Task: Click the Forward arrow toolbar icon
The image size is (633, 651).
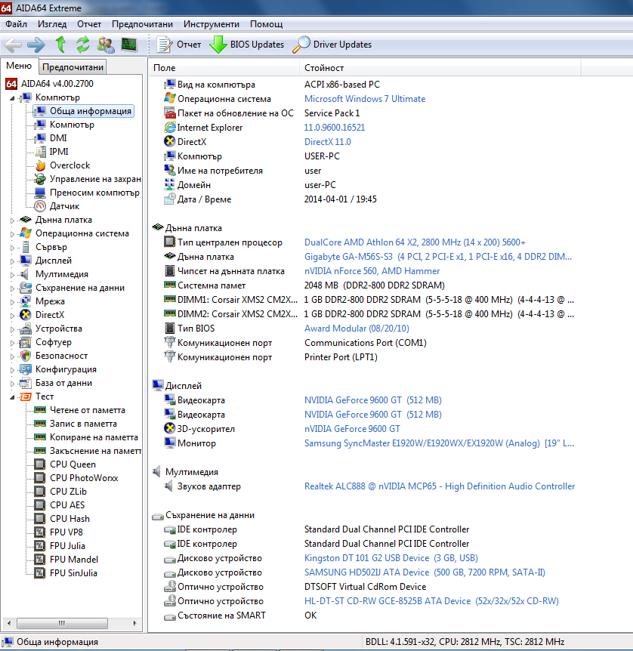Action: click(x=36, y=45)
